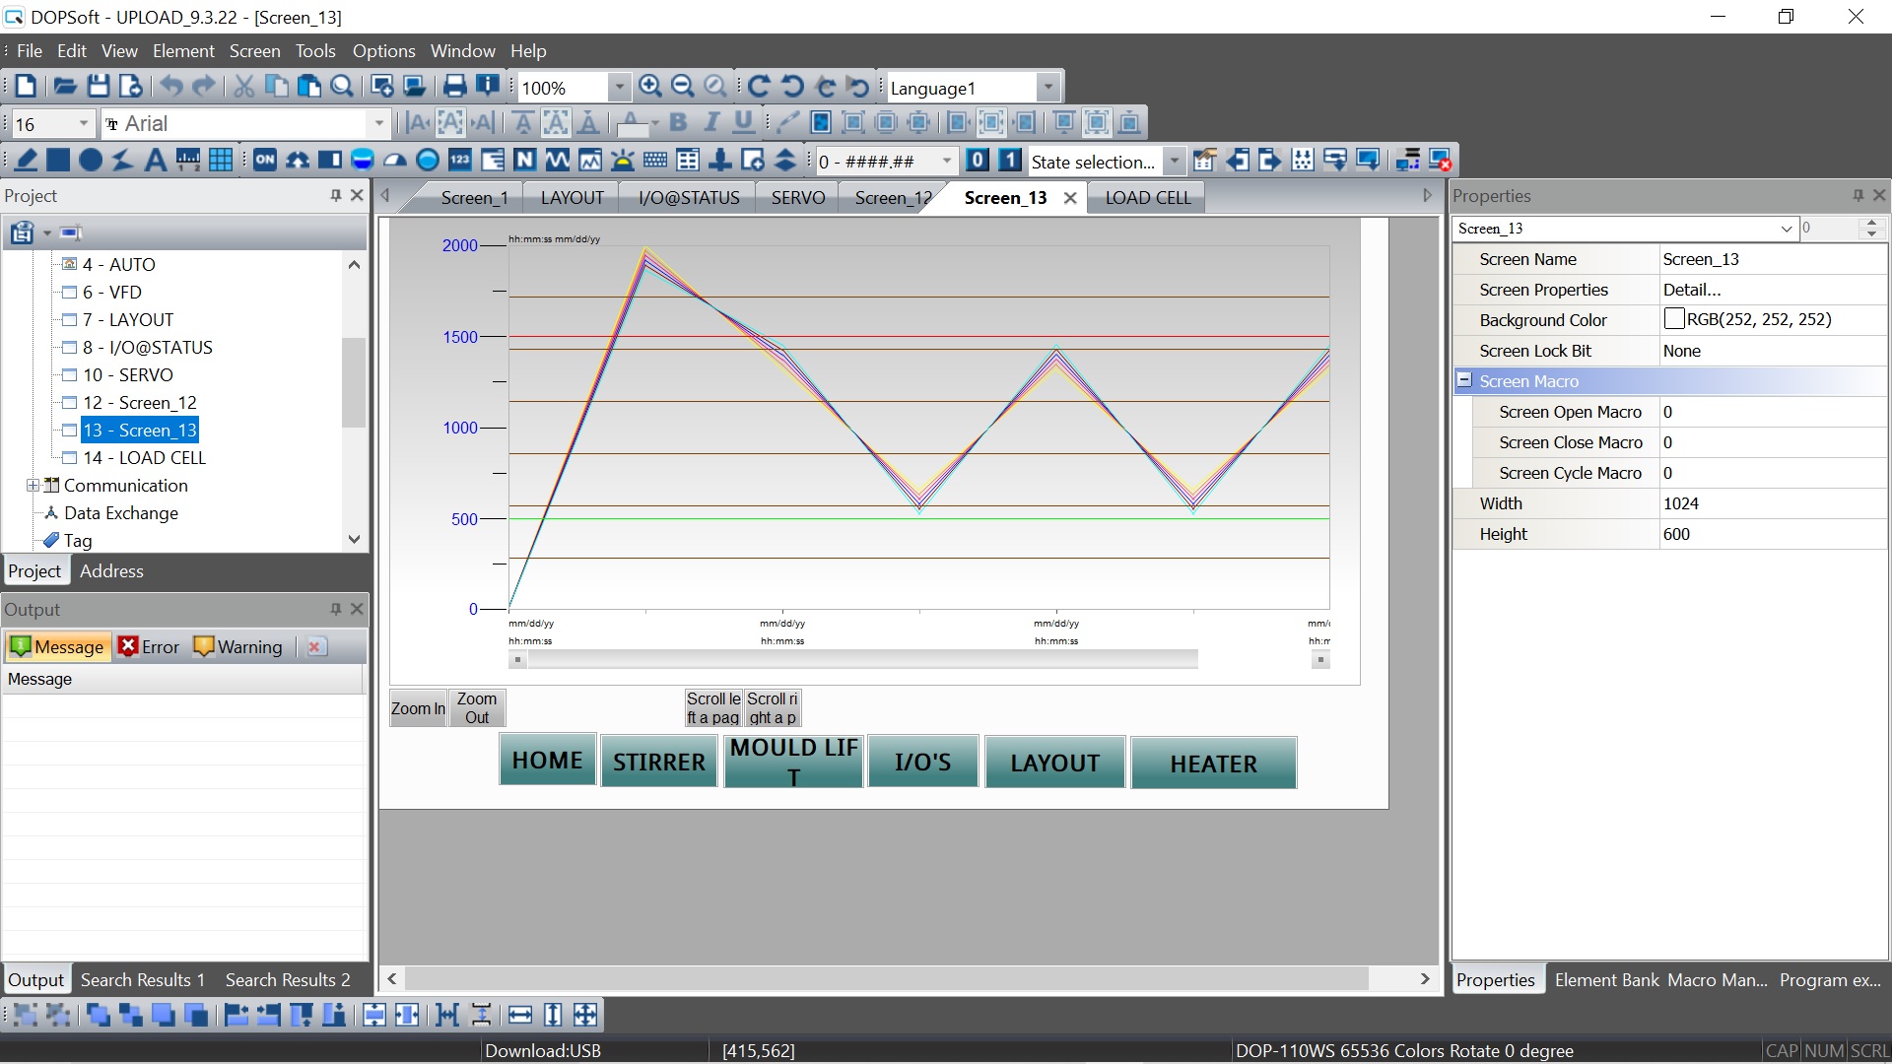Click the alarm light element icon
This screenshot has height=1064, width=1892.
623,161
